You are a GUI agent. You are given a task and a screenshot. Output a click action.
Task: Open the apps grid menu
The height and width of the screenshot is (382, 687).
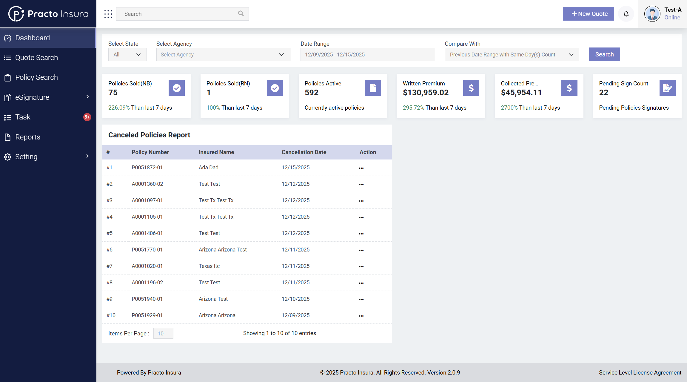(x=107, y=14)
